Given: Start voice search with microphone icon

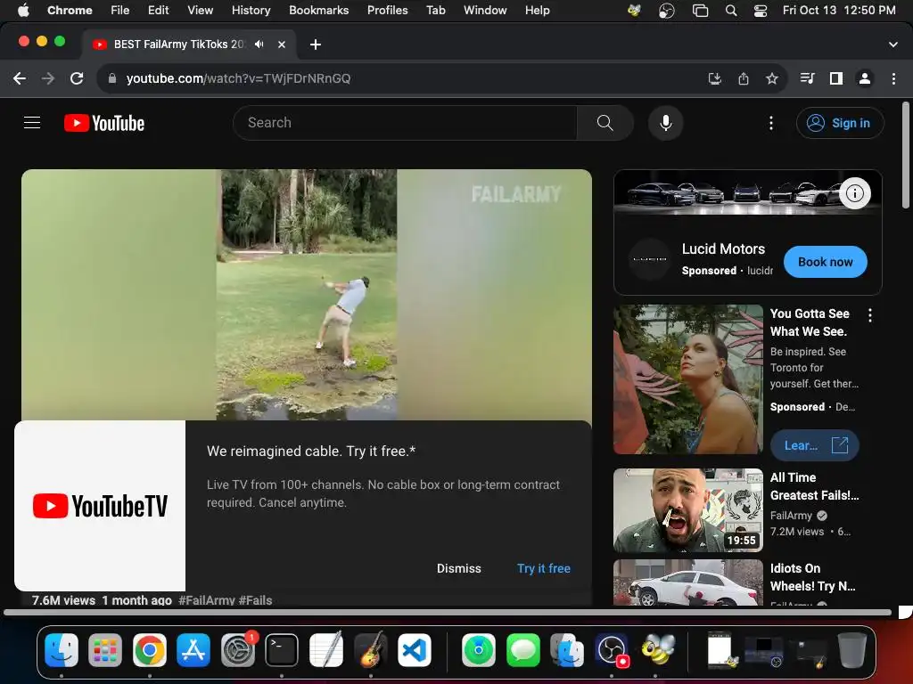Looking at the screenshot, I should point(665,123).
